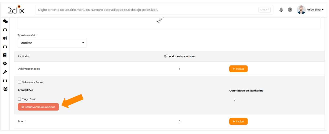Click Incluir button in Adam row
Image resolution: width=329 pixels, height=134 pixels.
[238, 121]
